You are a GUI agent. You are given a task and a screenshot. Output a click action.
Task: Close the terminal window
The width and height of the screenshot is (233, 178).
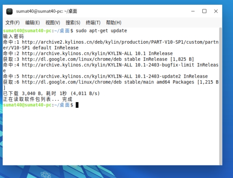[x=216, y=11]
